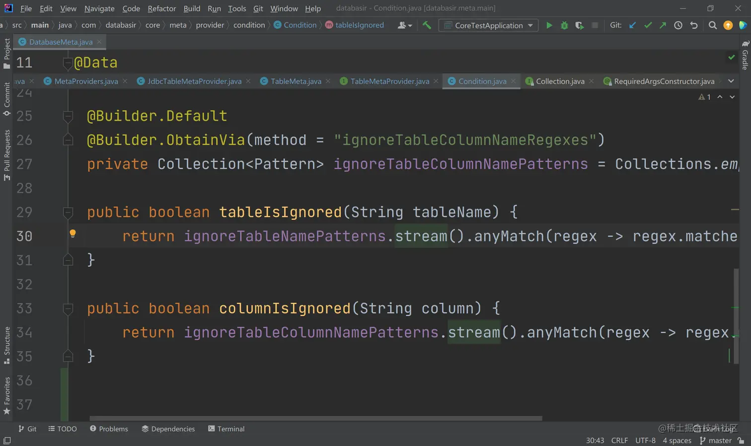Collapse the @Builder.Default annotation fold marker
This screenshot has height=446, width=751.
(68, 116)
